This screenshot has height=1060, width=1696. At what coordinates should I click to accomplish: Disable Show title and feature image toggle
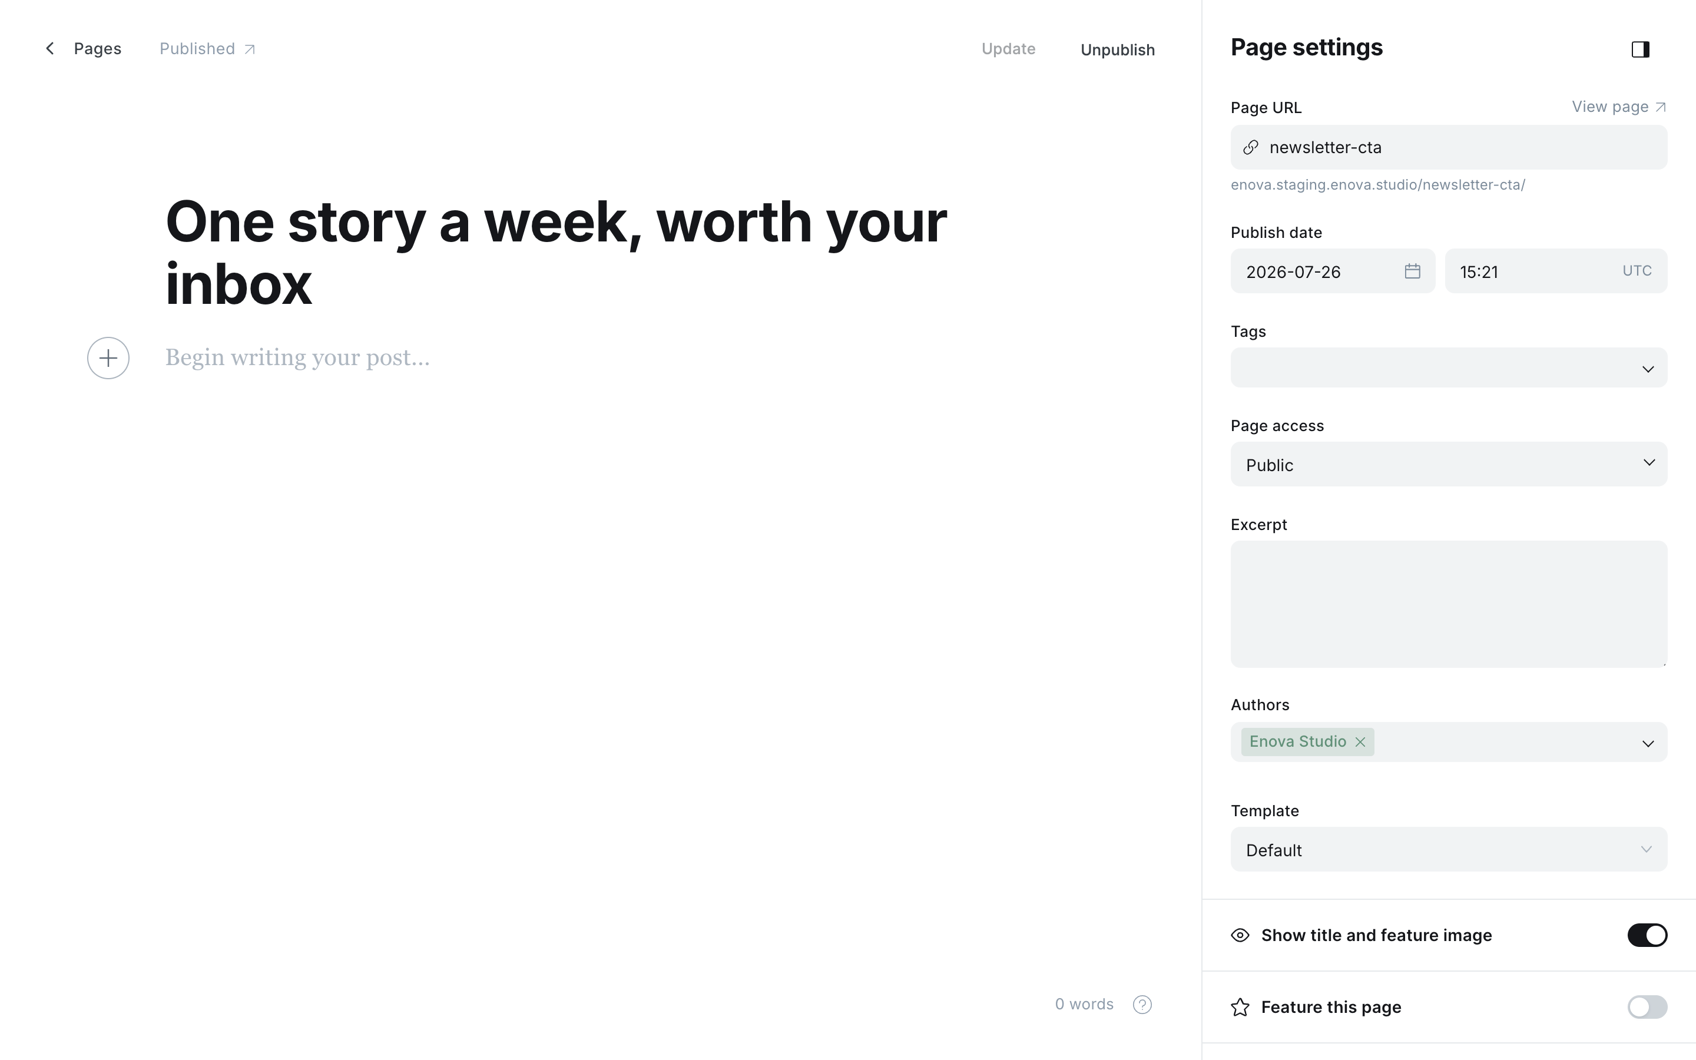[x=1647, y=935]
